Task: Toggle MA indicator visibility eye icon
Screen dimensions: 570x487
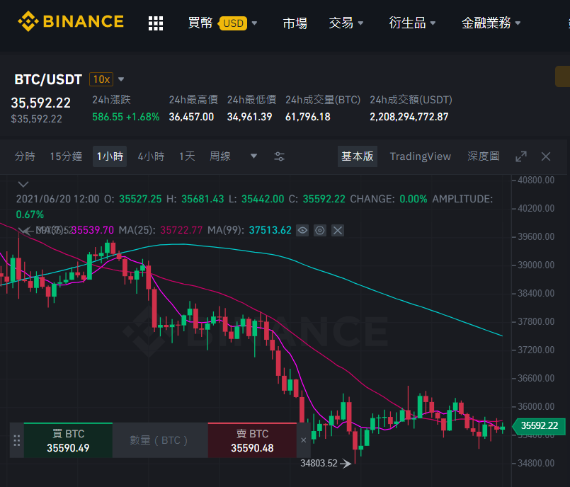Action: coord(302,231)
